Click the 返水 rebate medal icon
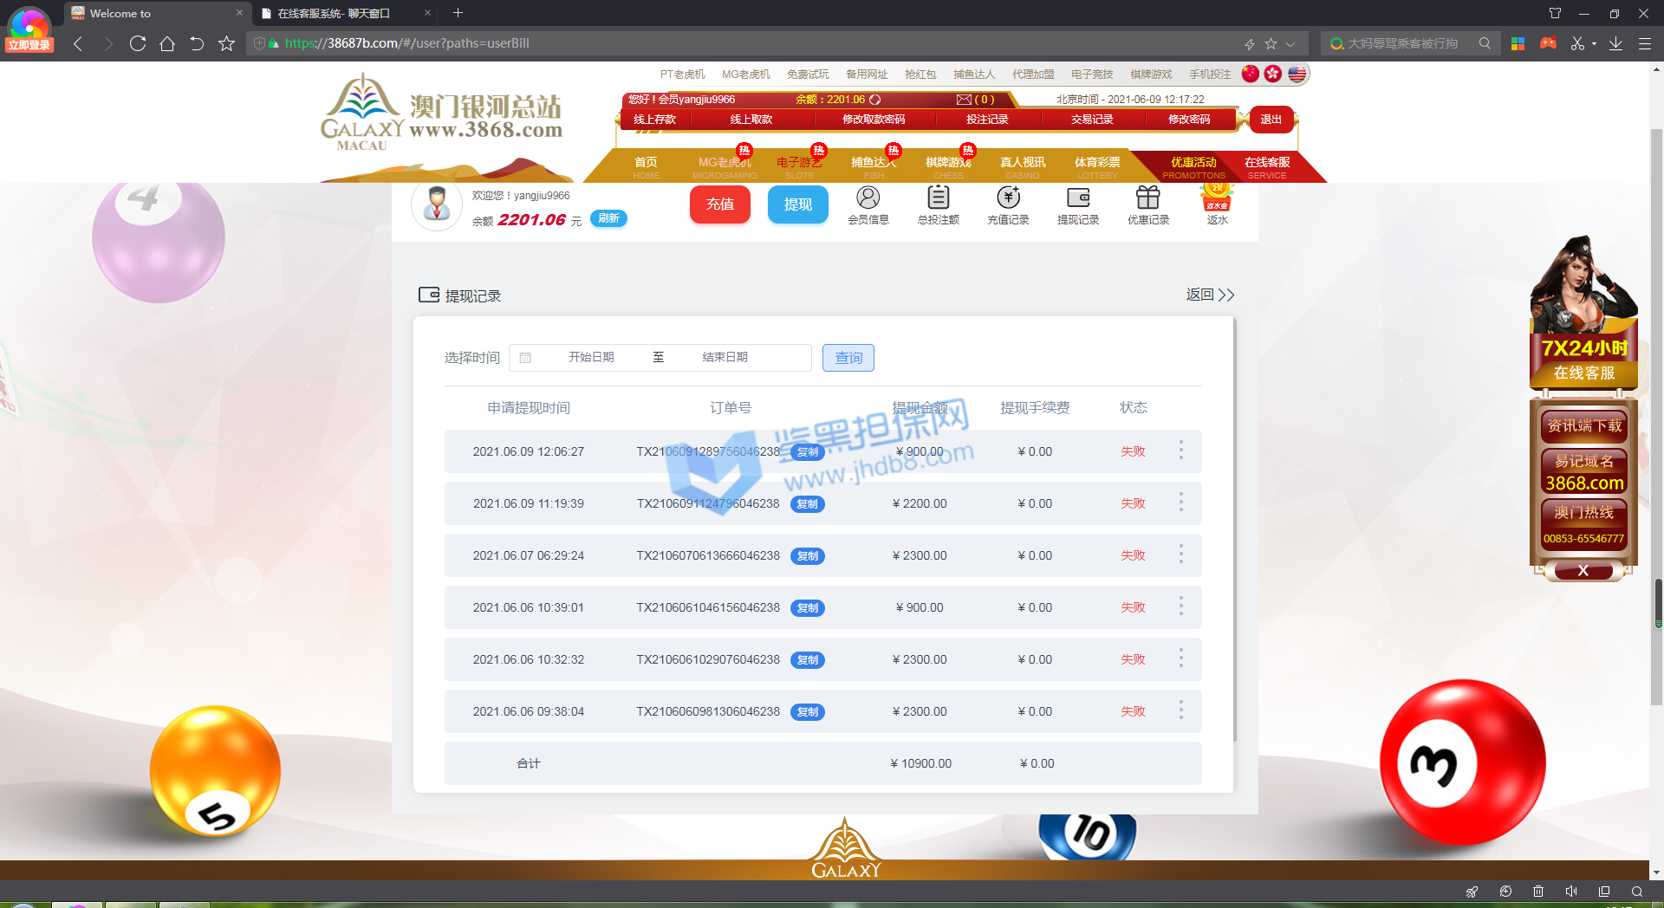1664x908 pixels. click(1217, 199)
